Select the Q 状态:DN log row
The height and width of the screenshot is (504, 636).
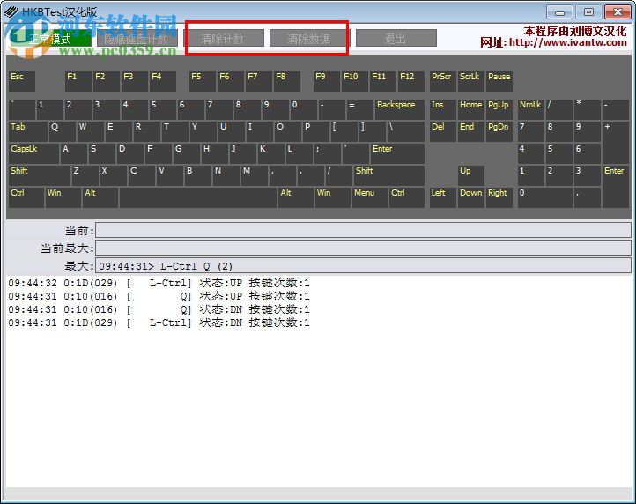click(159, 309)
